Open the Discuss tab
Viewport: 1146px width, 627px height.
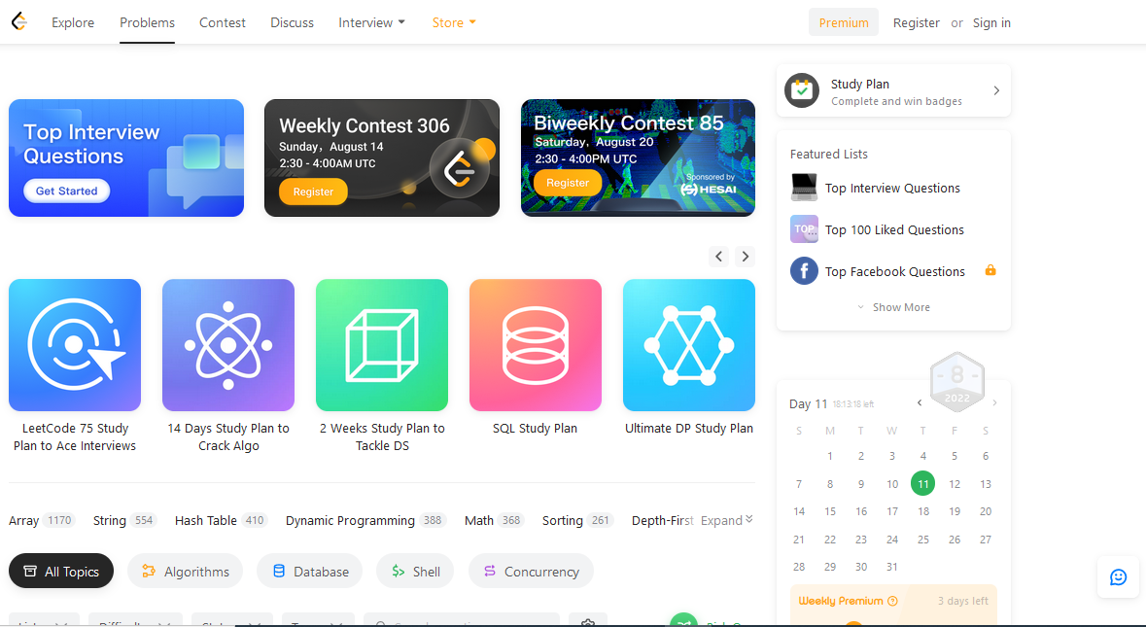[x=292, y=22]
